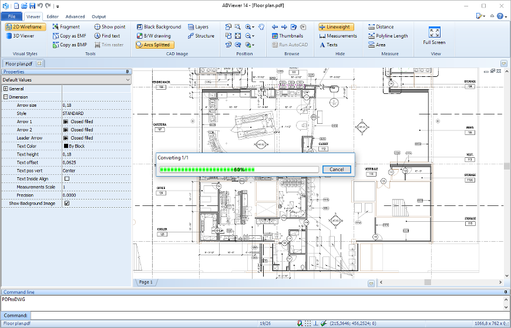Open the Help dropdown at top right
The image size is (511, 328).
[x=506, y=16]
